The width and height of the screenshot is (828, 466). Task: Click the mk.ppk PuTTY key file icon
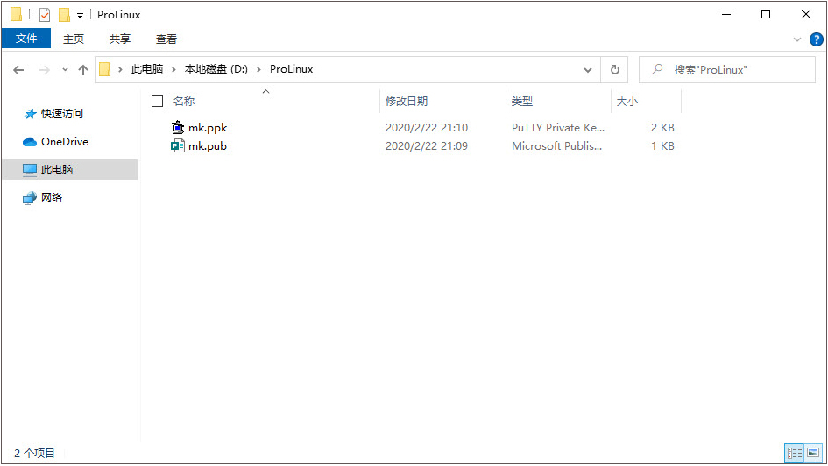[179, 128]
